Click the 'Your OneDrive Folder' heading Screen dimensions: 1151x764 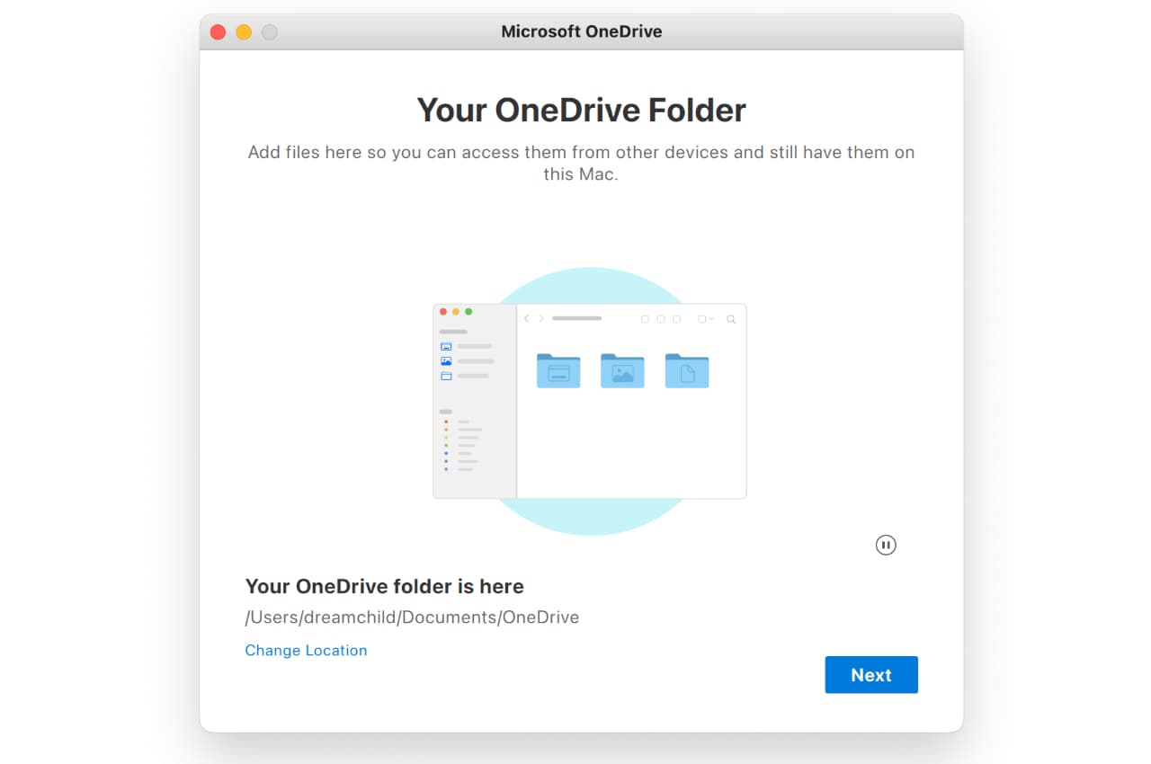click(x=581, y=111)
